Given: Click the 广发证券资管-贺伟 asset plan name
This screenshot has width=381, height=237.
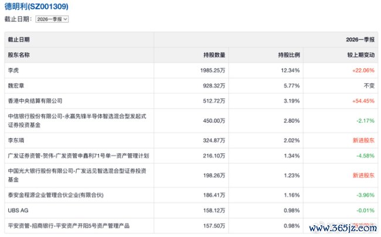Looking at the screenshot, I should point(78,156).
